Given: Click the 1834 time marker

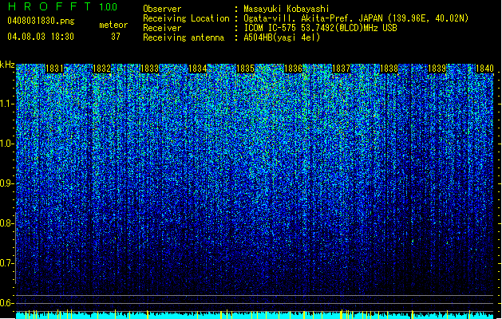Looking at the screenshot, I should (x=198, y=69).
